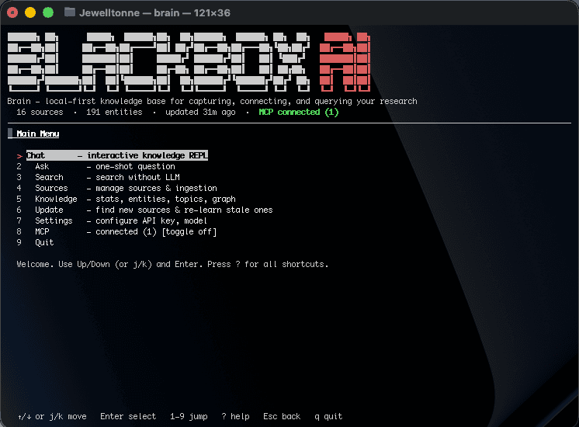Minimize the terminal with yellow button
Screen dimensions: 579x427
(30, 12)
